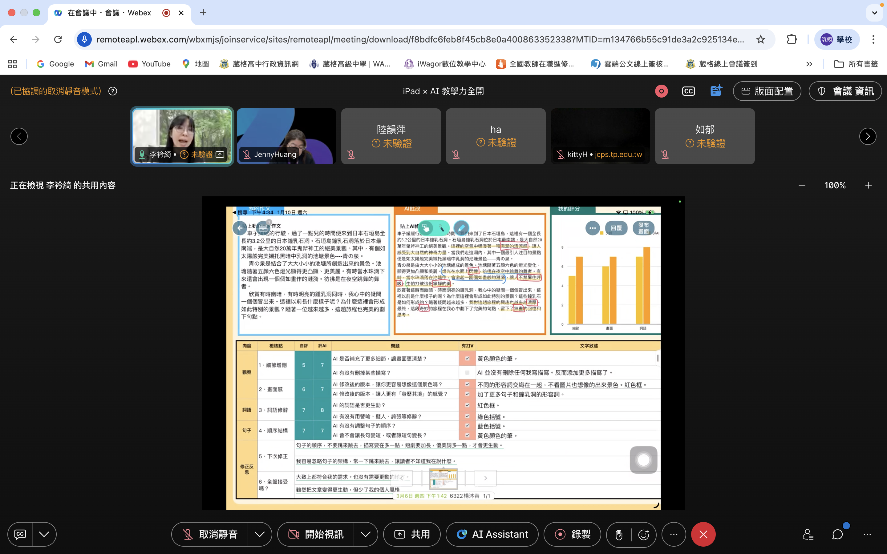The height and width of the screenshot is (554, 887).
Task: Click the help icon beside unmute mode text
Action: [x=113, y=91]
